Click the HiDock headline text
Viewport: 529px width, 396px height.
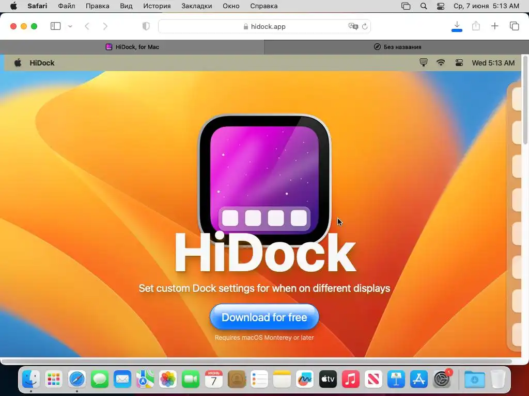265,253
